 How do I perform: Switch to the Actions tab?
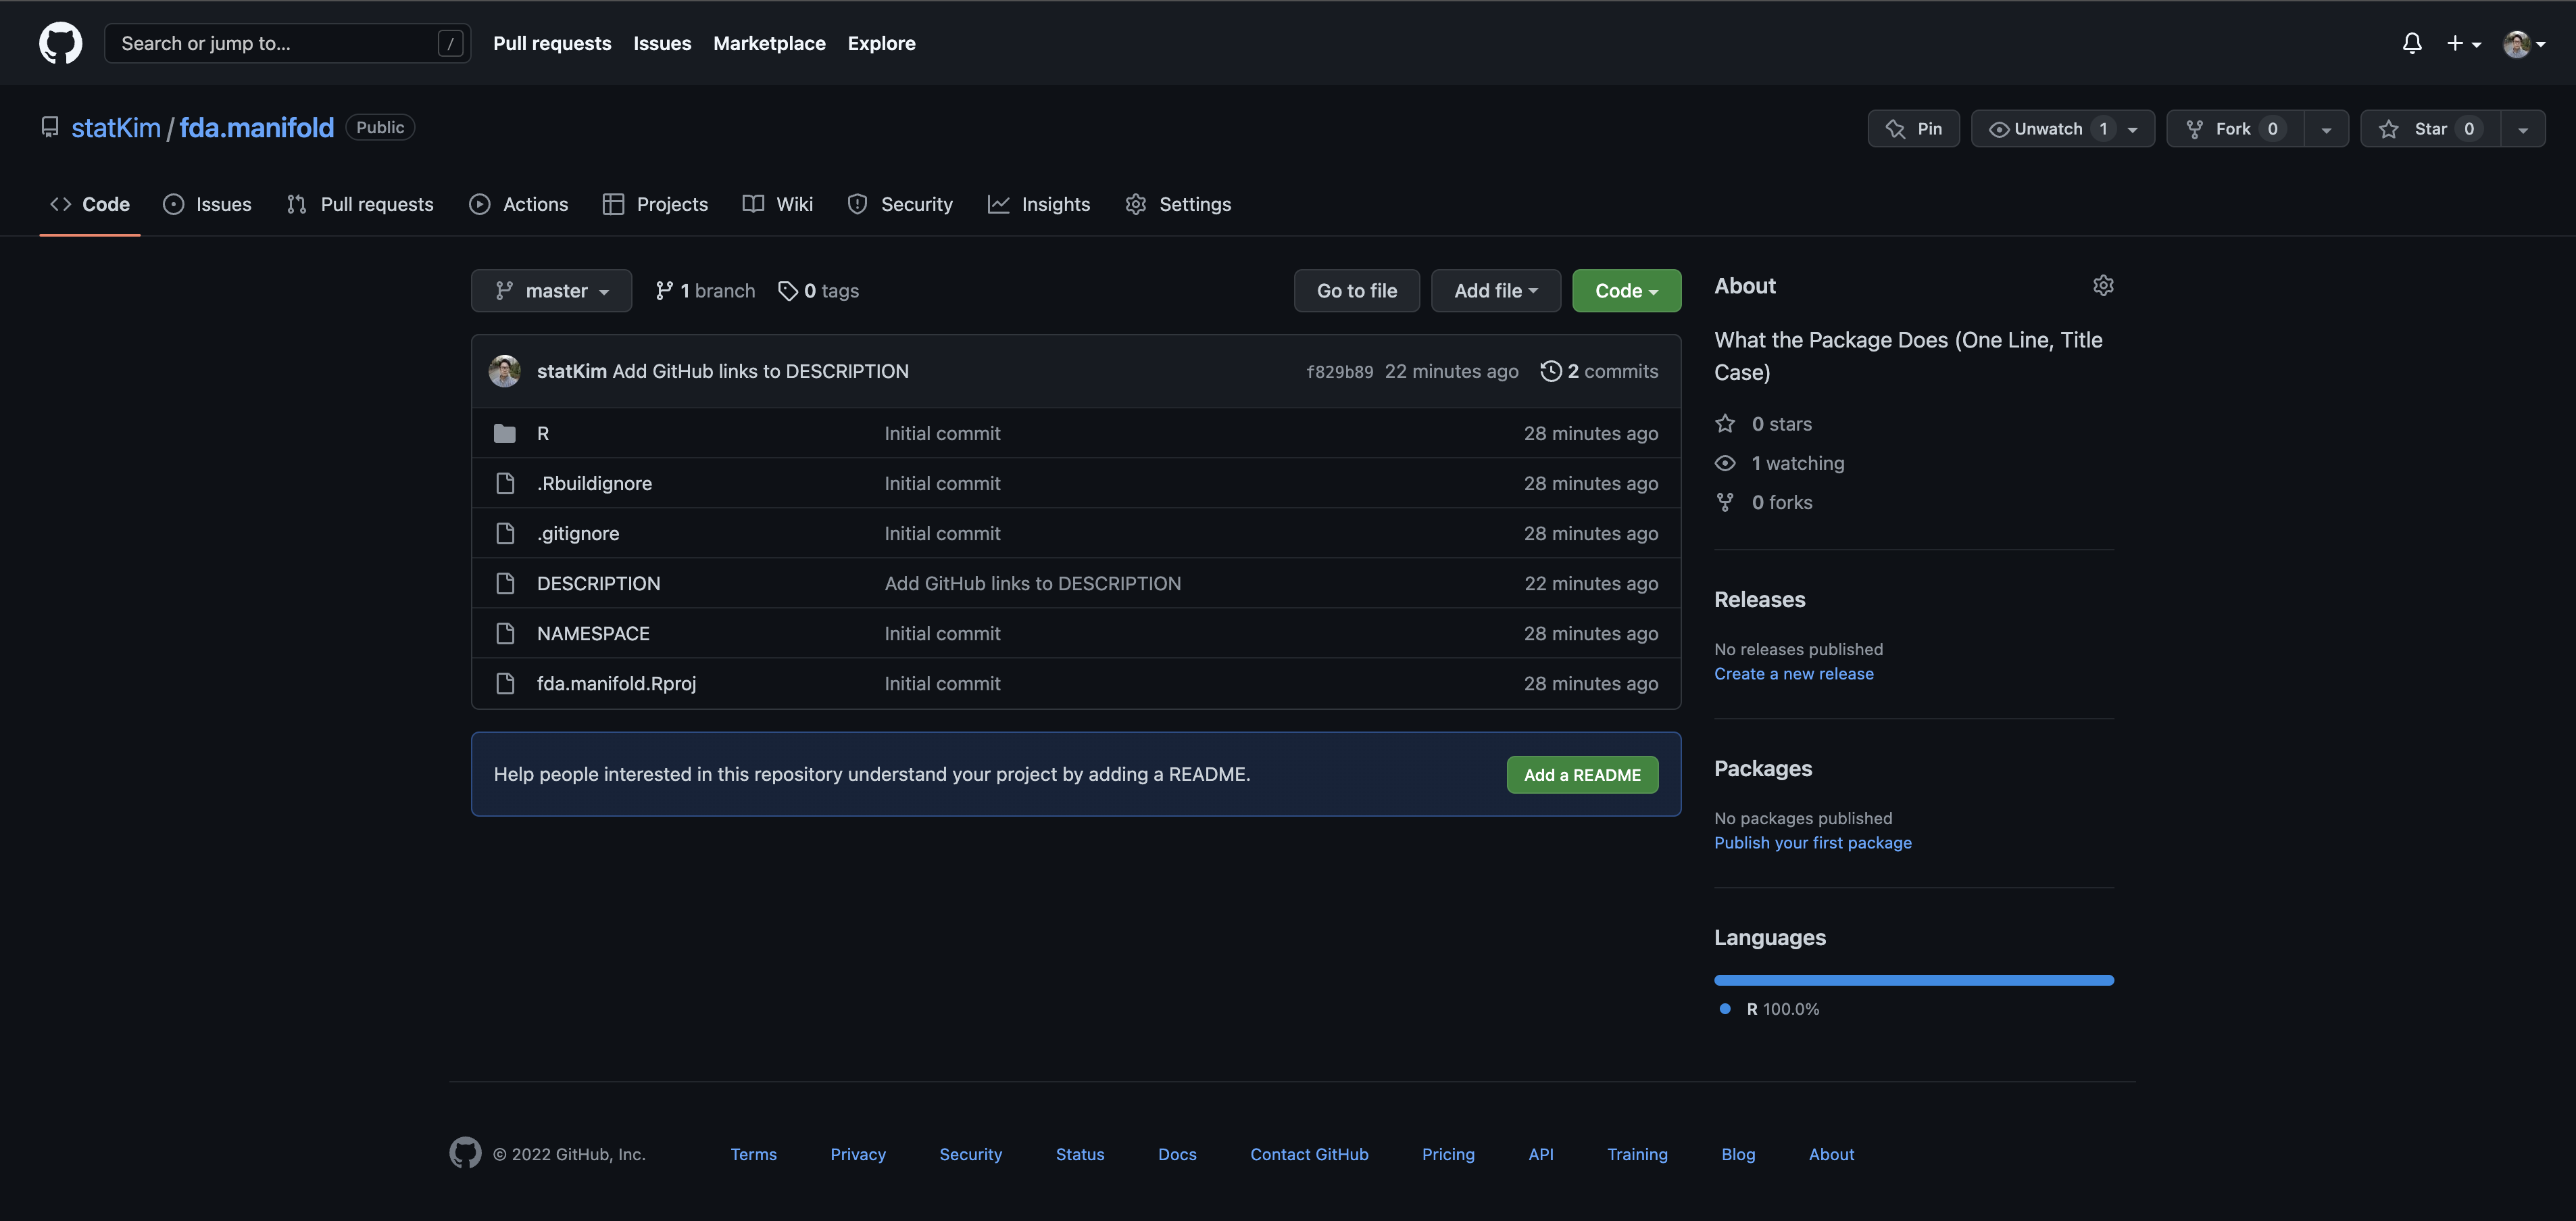[x=518, y=204]
